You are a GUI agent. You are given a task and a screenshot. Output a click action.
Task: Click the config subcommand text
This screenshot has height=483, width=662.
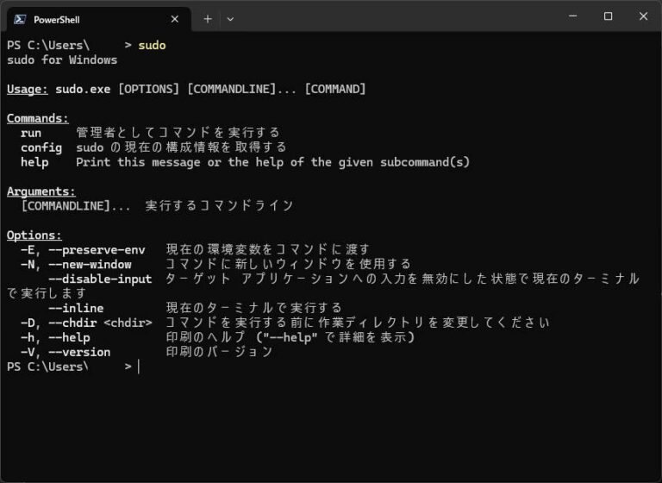coord(41,147)
